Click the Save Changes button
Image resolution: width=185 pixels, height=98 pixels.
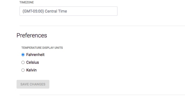(33, 84)
